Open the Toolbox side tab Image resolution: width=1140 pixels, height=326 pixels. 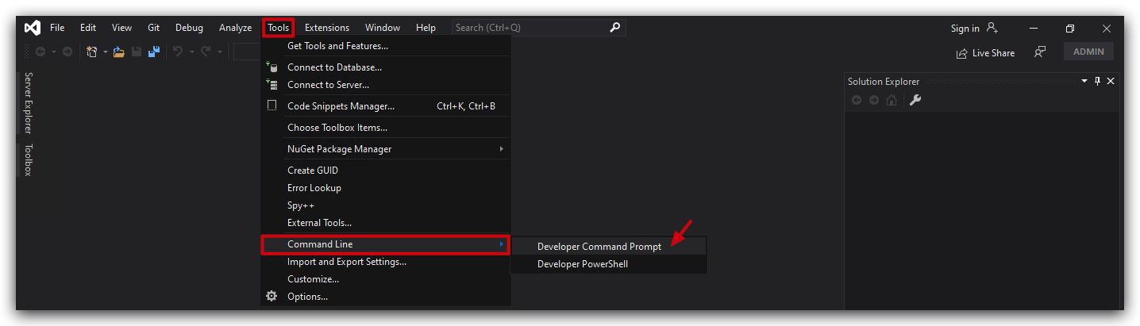[x=28, y=159]
